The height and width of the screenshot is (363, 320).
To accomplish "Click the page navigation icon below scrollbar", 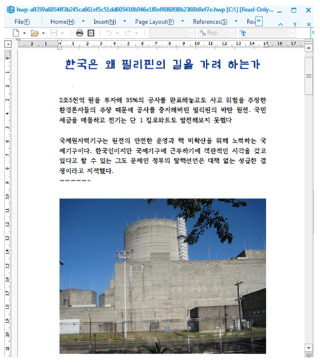I will pyautogui.click(x=308, y=355).
